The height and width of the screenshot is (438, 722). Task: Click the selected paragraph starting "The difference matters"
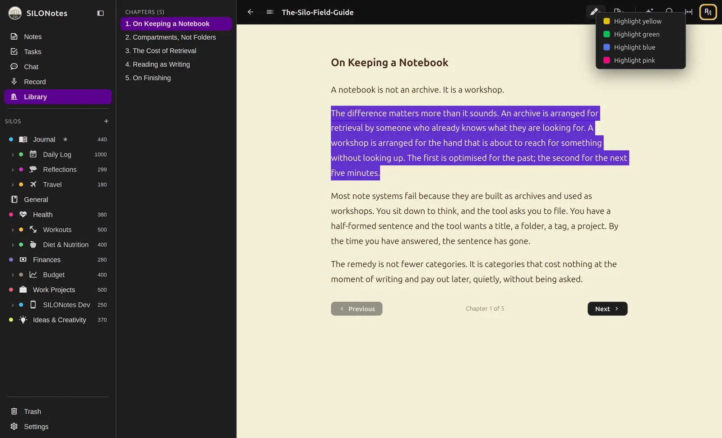click(x=479, y=143)
